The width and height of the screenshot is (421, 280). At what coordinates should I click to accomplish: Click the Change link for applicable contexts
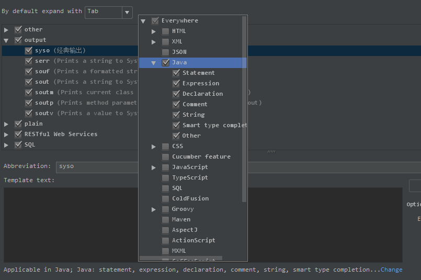392,270
